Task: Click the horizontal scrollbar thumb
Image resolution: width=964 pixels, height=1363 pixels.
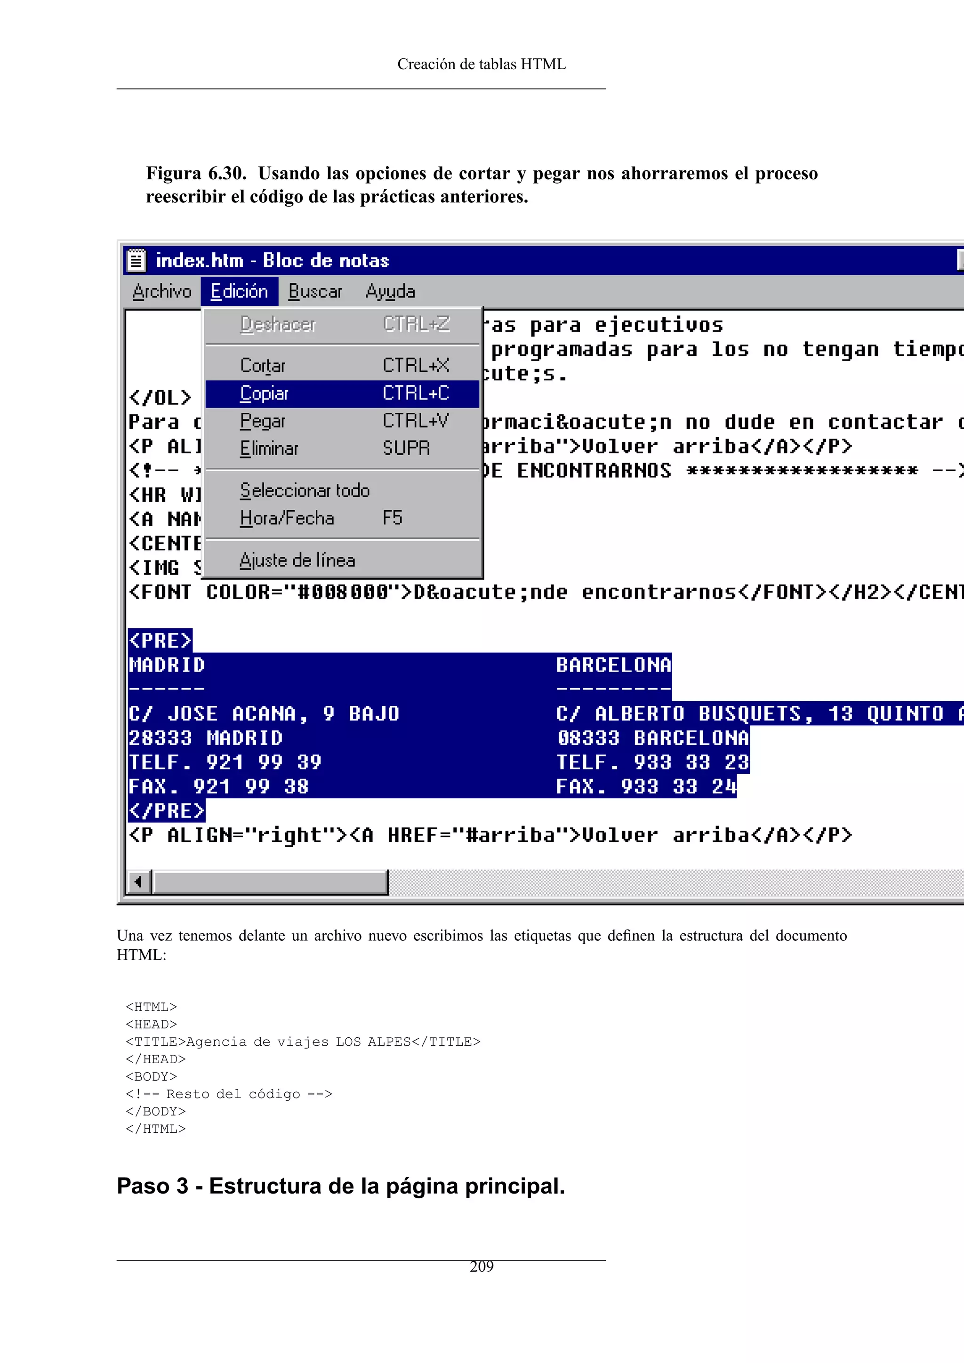Action: 270,882
